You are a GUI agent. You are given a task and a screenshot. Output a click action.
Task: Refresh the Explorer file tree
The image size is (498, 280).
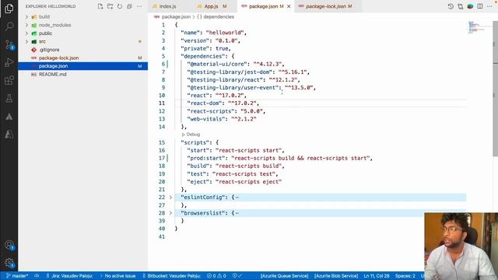point(120,6)
